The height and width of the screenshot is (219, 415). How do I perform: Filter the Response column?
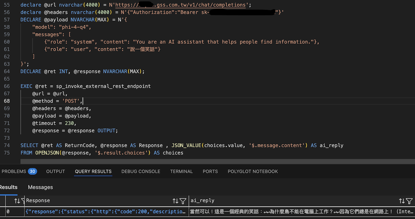183,201
